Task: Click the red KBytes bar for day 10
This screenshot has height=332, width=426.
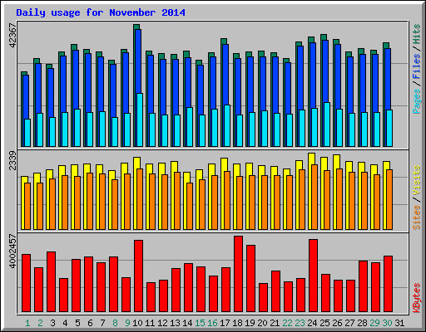Action: click(138, 276)
